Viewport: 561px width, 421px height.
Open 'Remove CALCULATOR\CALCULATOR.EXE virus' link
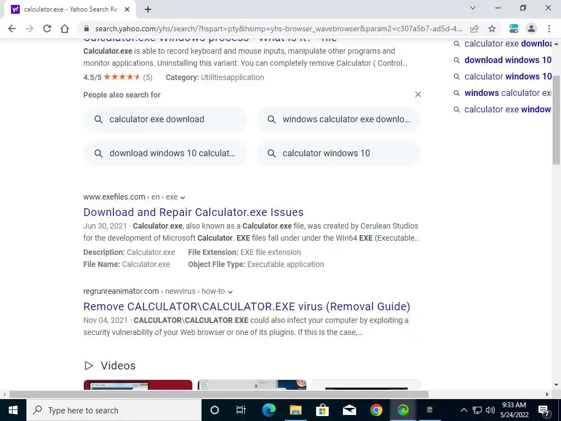[x=247, y=306]
